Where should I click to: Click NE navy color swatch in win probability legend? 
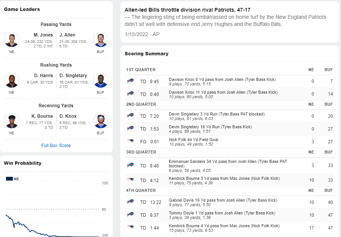tap(9, 179)
